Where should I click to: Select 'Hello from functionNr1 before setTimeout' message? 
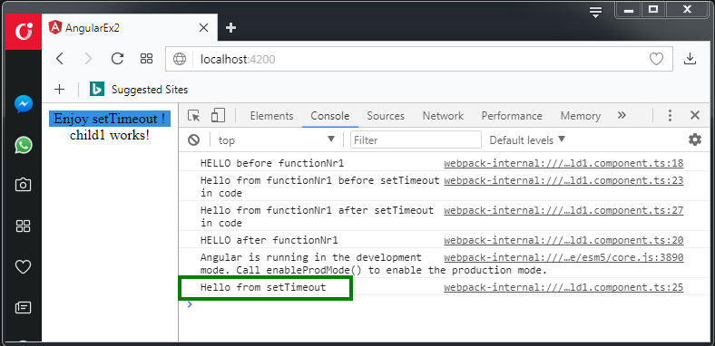click(319, 187)
